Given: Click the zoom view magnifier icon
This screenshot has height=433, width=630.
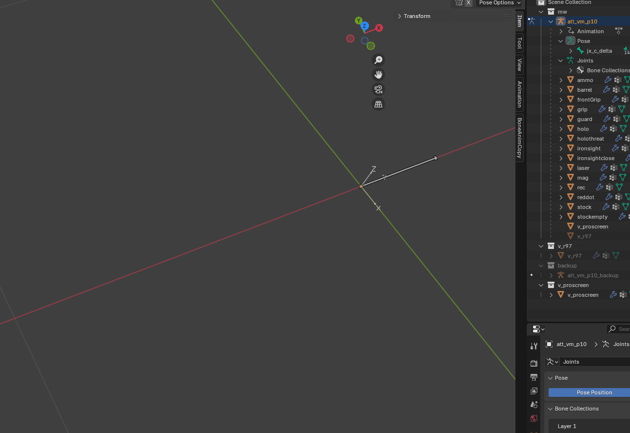Looking at the screenshot, I should click(x=378, y=60).
